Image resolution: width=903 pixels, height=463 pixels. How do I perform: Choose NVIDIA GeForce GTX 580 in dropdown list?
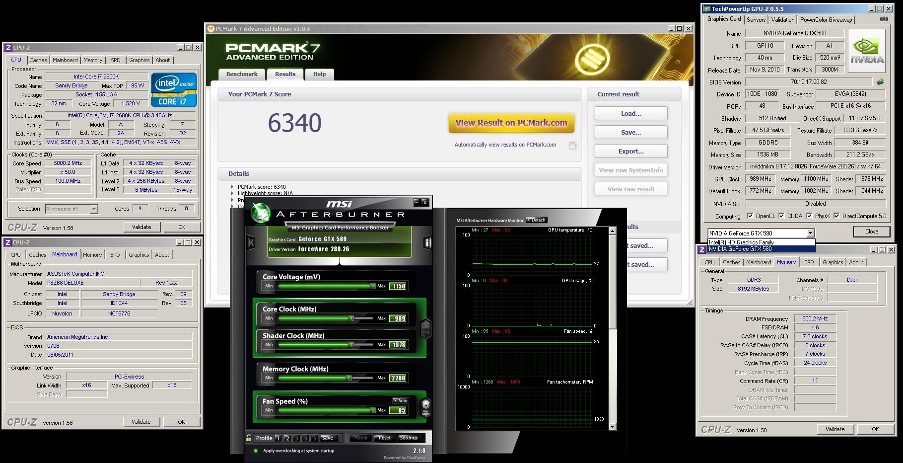click(761, 249)
